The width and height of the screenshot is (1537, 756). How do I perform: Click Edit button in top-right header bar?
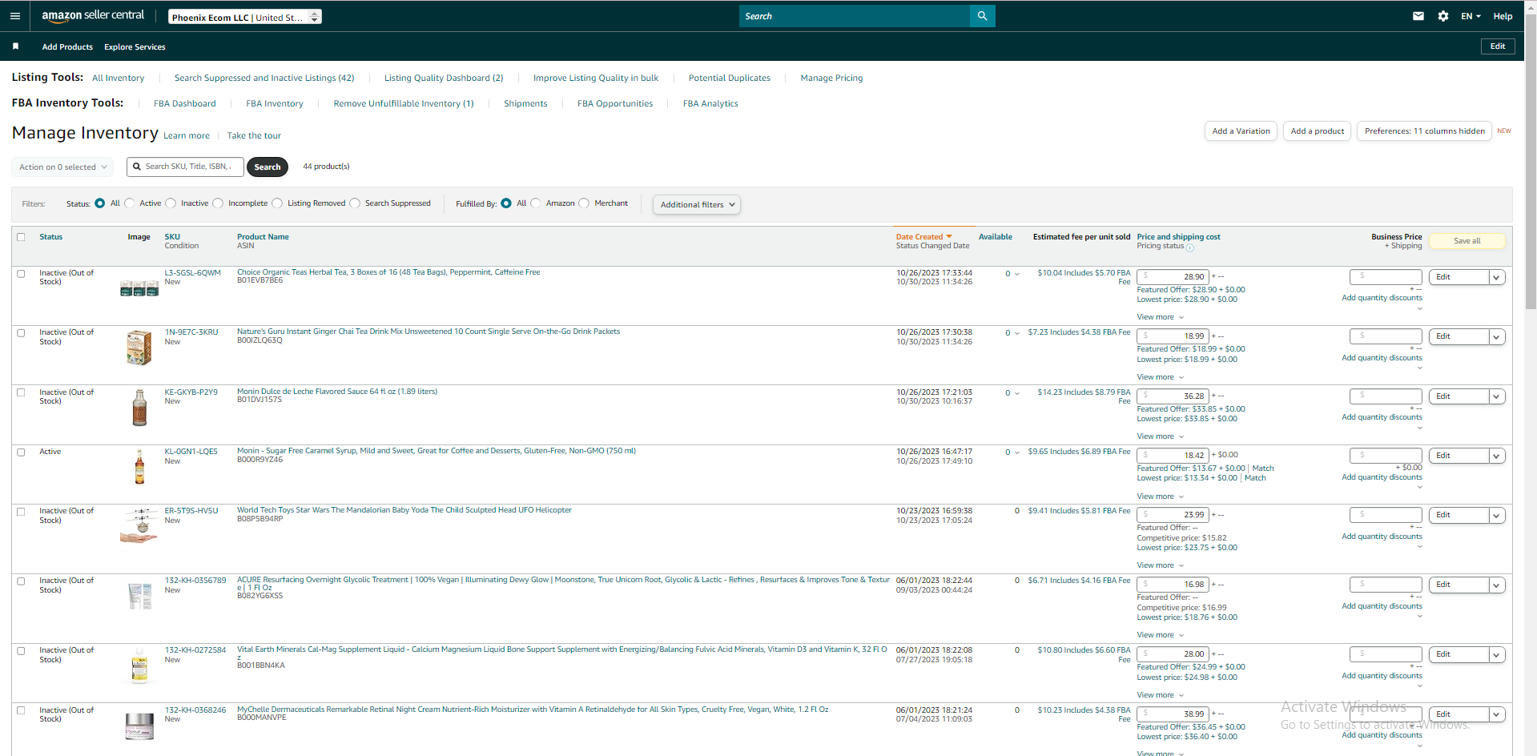click(x=1497, y=46)
